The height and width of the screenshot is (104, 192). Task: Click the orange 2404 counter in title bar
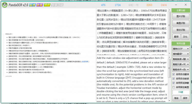[164, 5]
